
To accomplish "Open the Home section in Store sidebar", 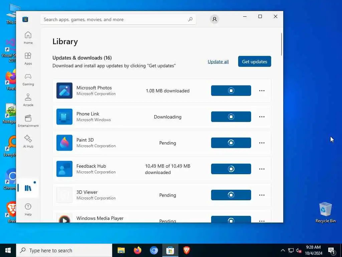I will [x=28, y=38].
